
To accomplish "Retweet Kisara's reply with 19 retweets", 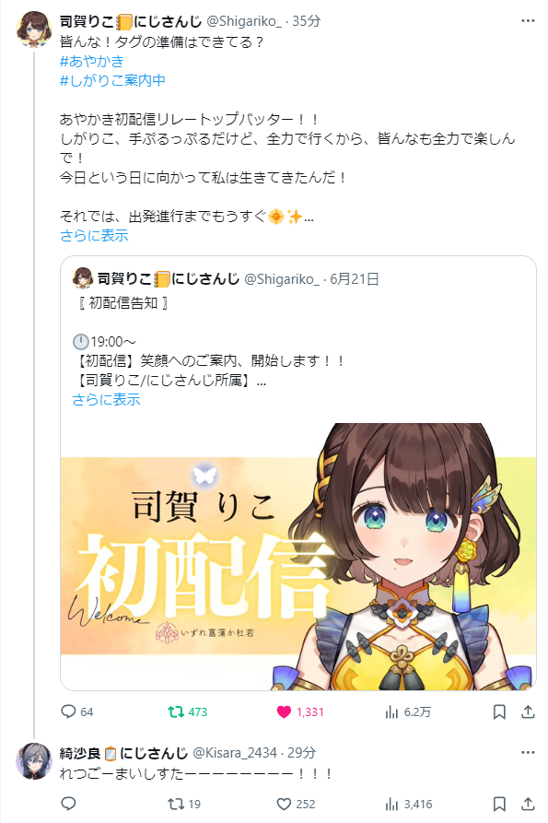I will 184,804.
